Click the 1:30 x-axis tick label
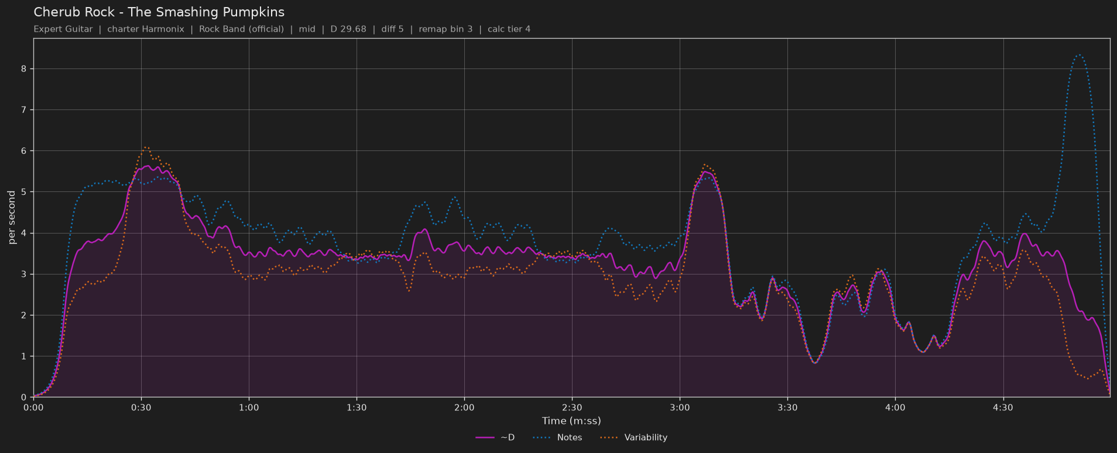Image resolution: width=1117 pixels, height=453 pixels. click(x=357, y=407)
